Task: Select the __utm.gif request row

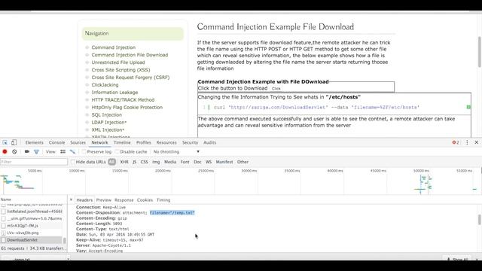Action: click(x=32, y=218)
